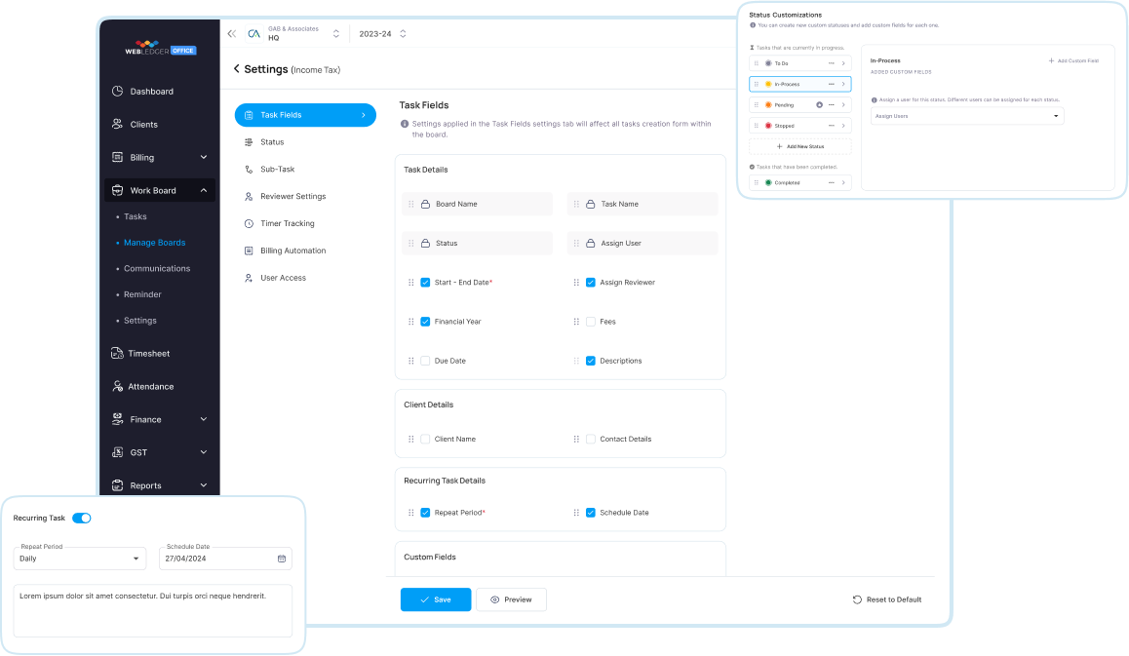1129x656 pixels.
Task: Select the User Access settings icon
Action: (x=249, y=278)
